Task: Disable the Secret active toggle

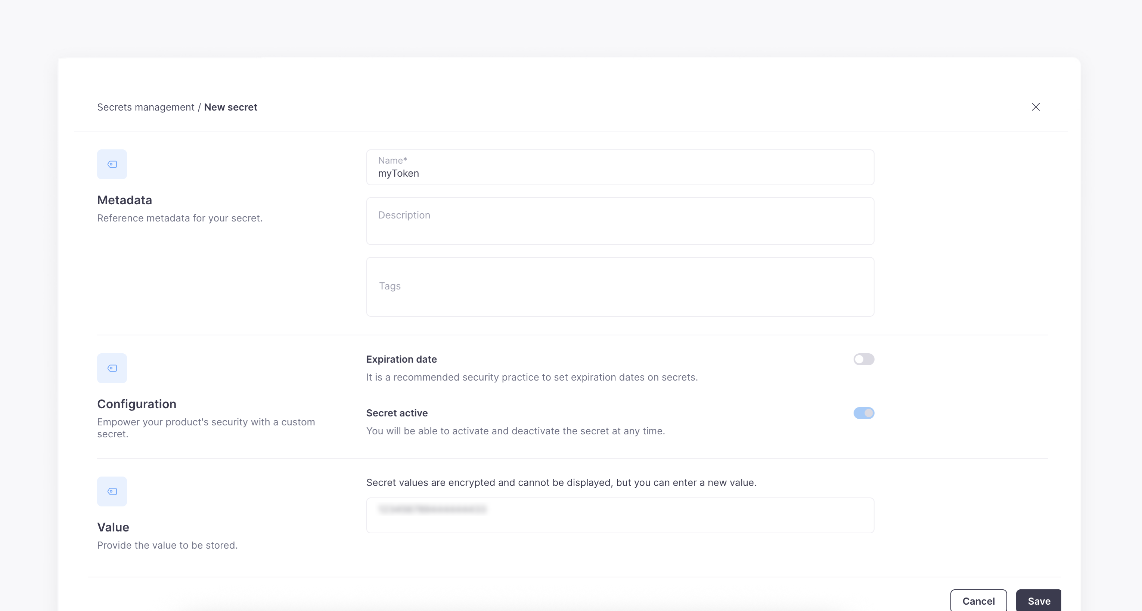Action: tap(863, 413)
